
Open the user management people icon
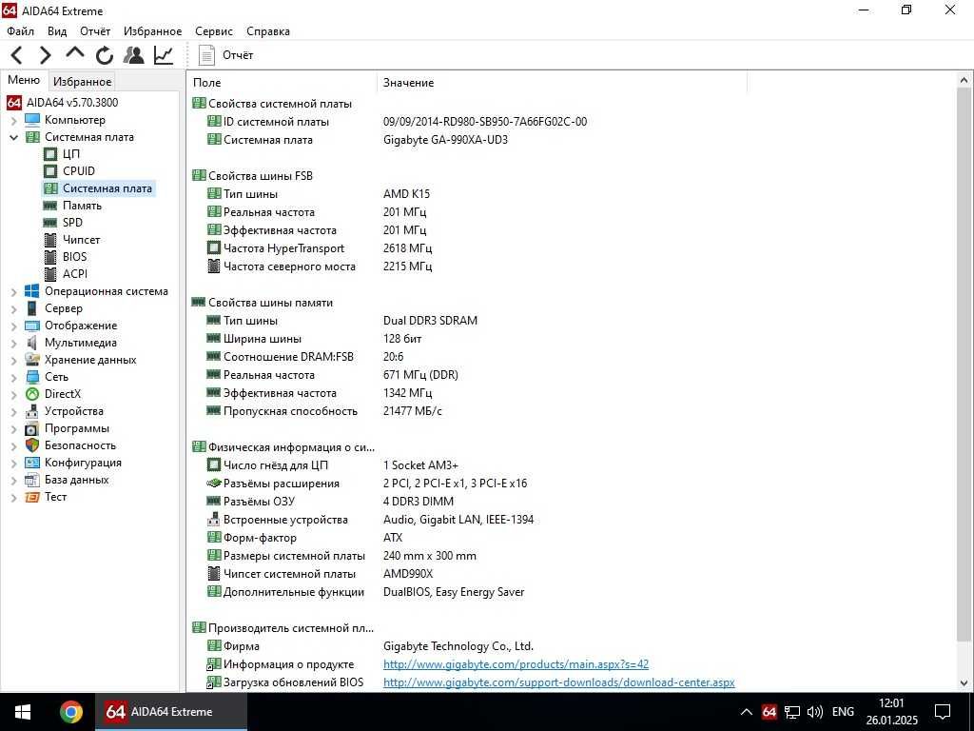133,54
